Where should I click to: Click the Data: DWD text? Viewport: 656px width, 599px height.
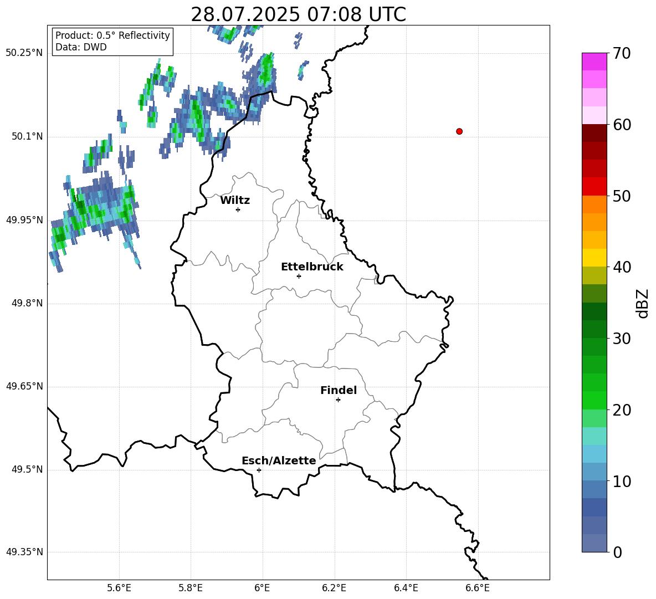(x=81, y=47)
